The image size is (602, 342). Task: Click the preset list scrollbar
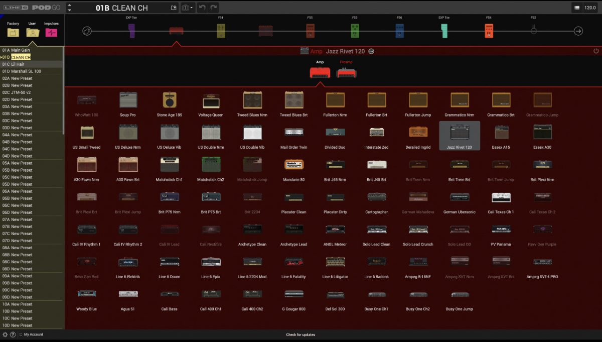pyautogui.click(x=63, y=91)
